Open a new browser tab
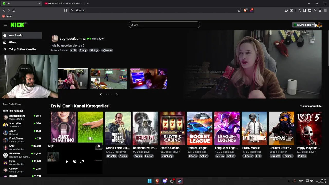Image resolution: width=329 pixels, height=185 pixels. tap(88, 3)
